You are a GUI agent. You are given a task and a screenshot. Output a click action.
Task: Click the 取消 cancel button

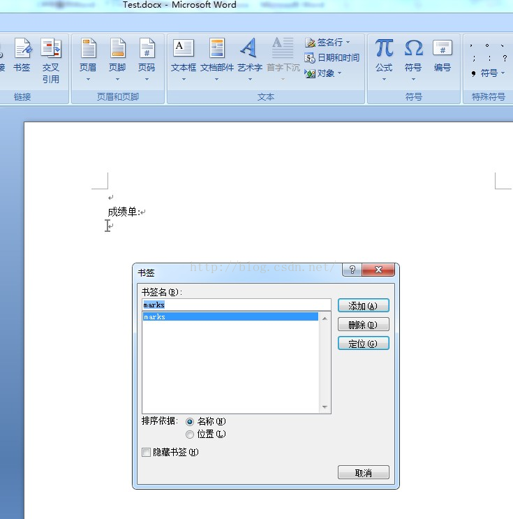coord(364,472)
